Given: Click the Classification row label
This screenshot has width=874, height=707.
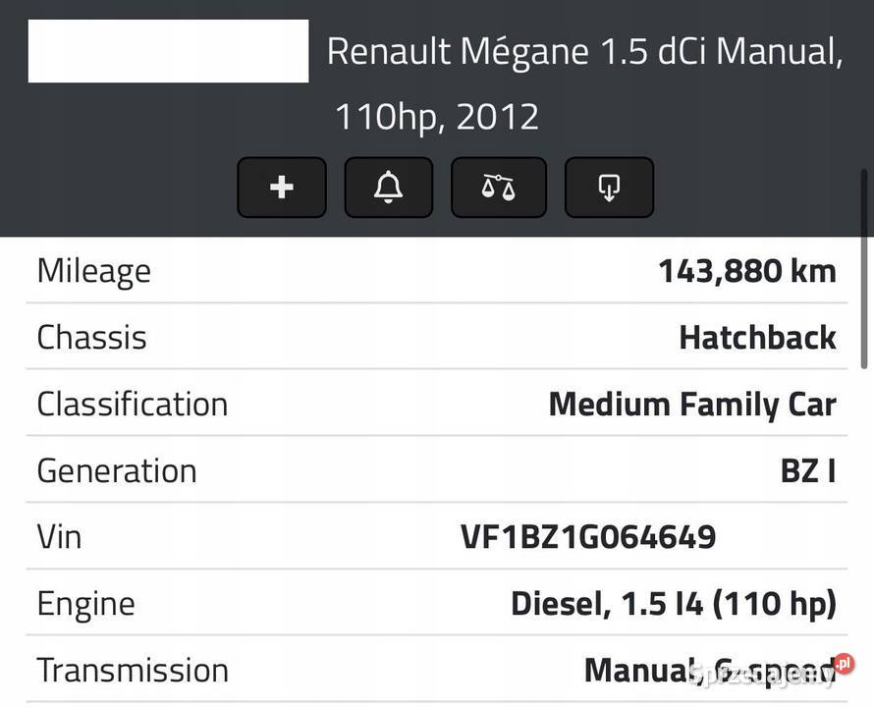Looking at the screenshot, I should (x=133, y=405).
